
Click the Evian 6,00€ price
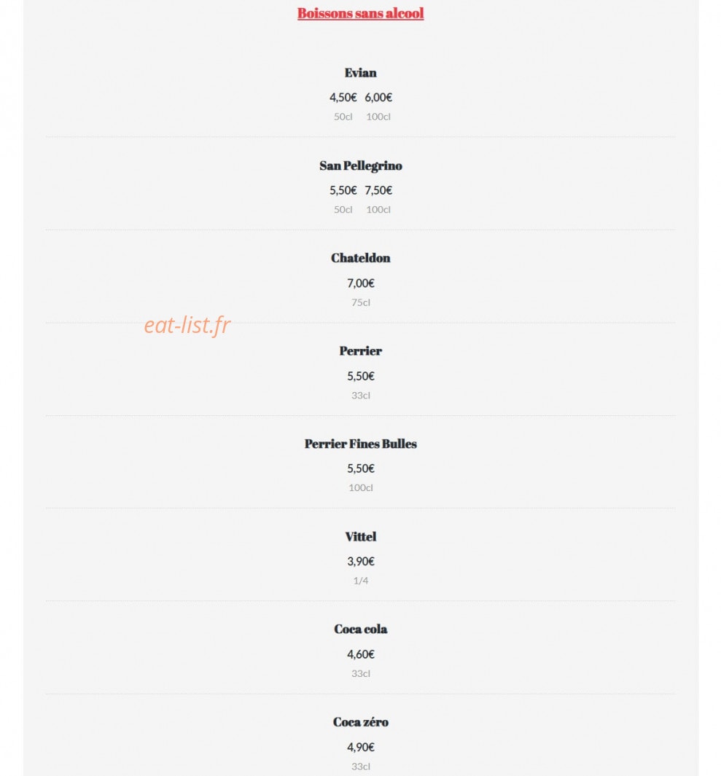(378, 98)
